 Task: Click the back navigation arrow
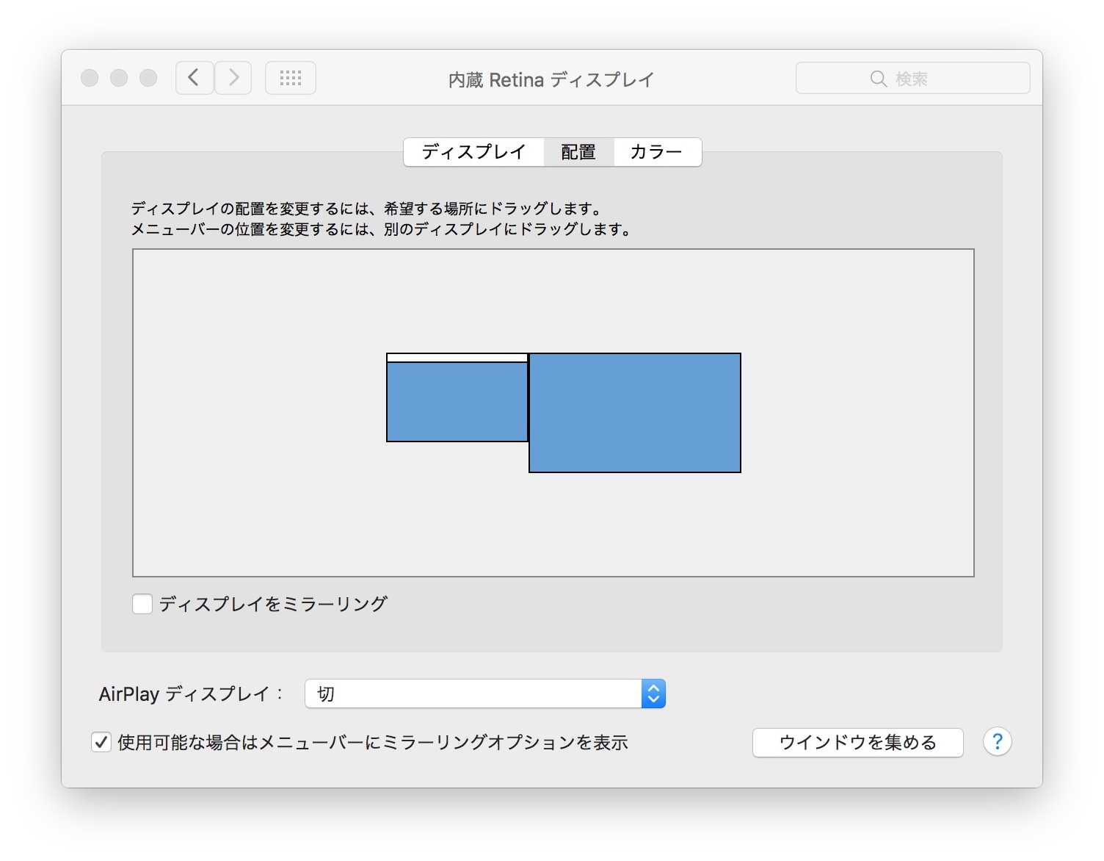pyautogui.click(x=195, y=78)
